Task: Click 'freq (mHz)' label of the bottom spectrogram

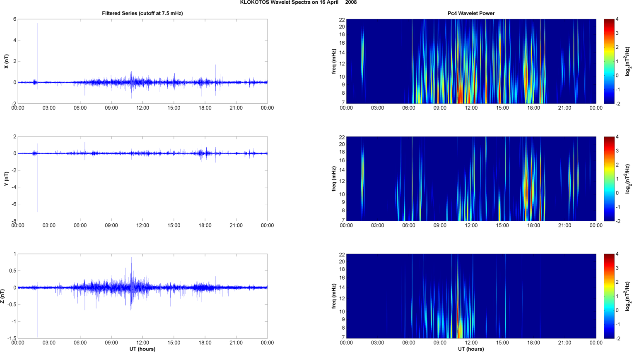Action: point(334,296)
